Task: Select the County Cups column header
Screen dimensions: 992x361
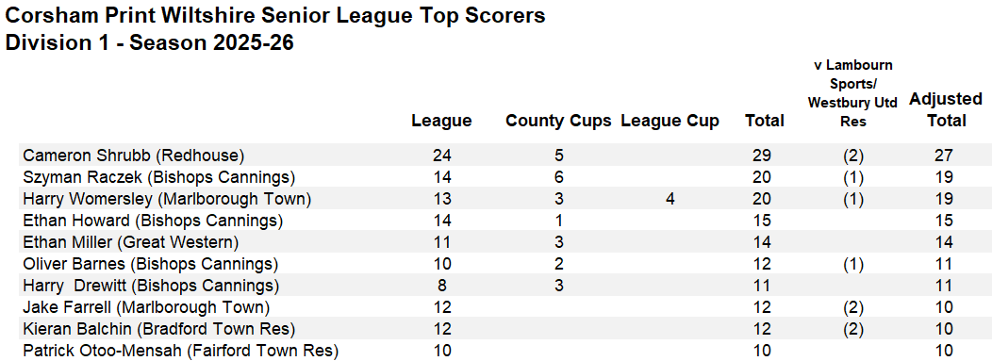Action: pos(558,121)
